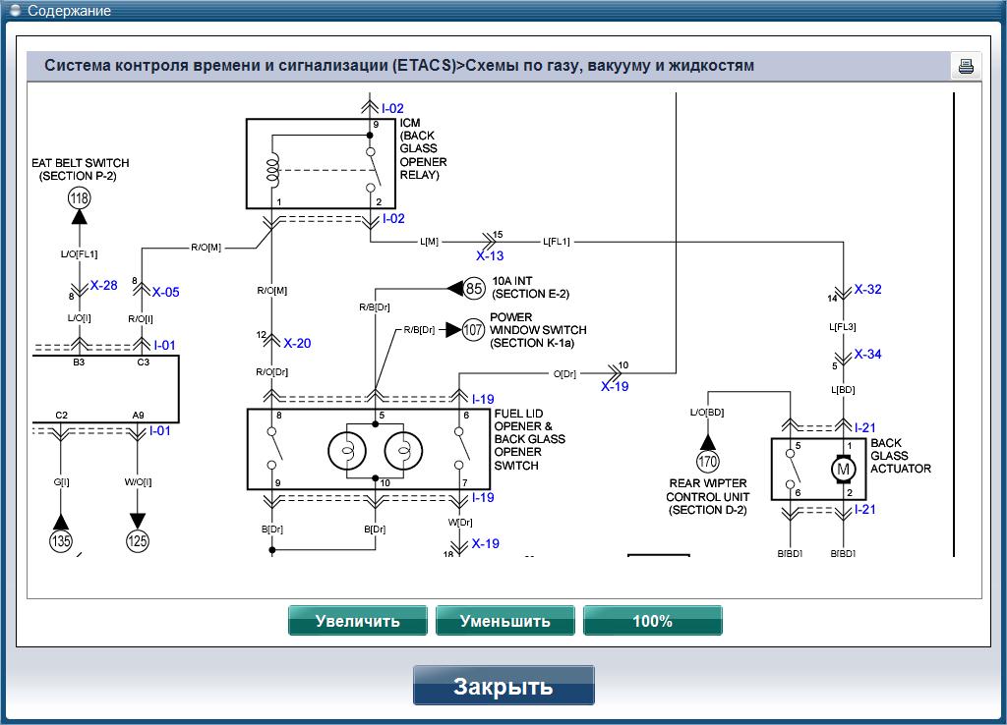Click circled reference 118 for seat belt switch

[79, 198]
